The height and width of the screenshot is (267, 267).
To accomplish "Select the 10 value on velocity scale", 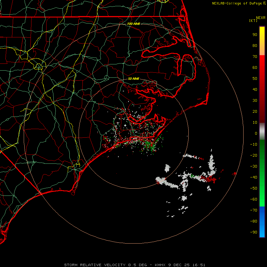I will click(255, 123).
